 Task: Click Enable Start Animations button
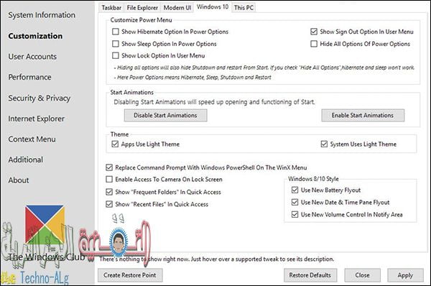click(x=363, y=116)
